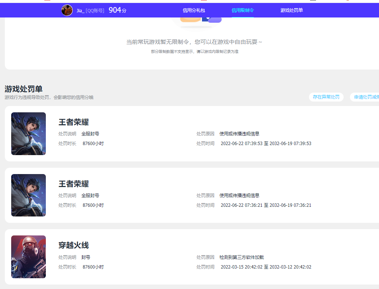Image resolution: width=379 pixels, height=289 pixels.
Task: Click penalty time 2022-06-22 07:39:53 至 2032-06-19
Action: click(x=266, y=144)
